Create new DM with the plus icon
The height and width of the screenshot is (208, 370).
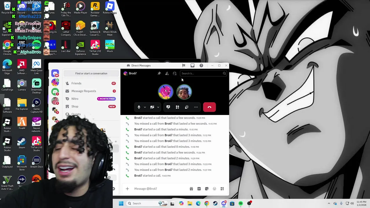116,142
